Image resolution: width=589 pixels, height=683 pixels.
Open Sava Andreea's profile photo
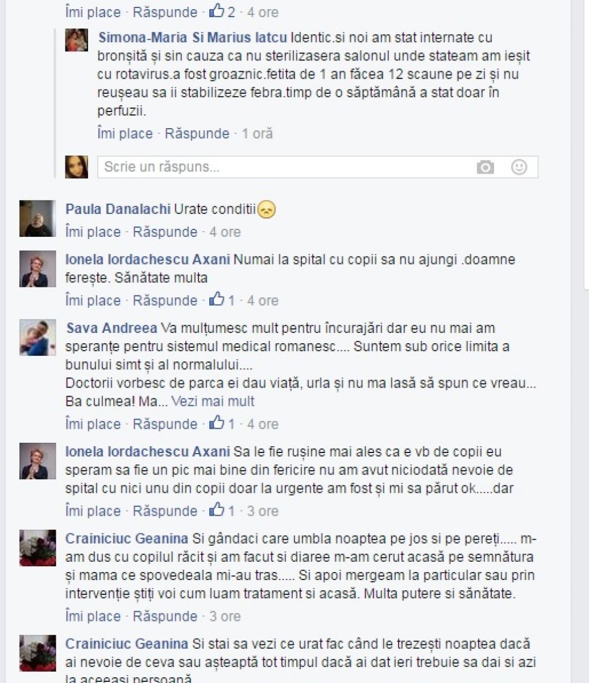point(38,338)
